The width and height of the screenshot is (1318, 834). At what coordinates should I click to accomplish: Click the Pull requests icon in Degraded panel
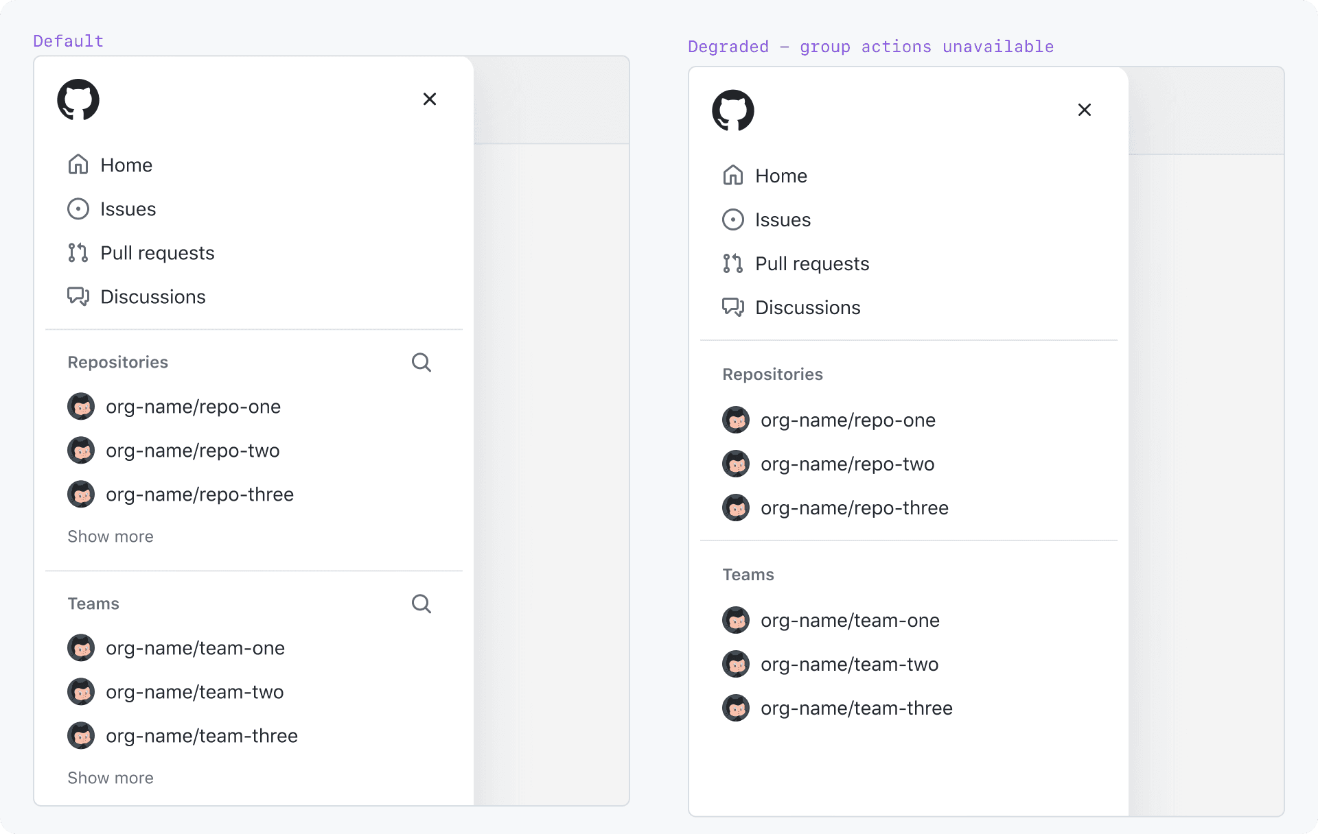732,263
